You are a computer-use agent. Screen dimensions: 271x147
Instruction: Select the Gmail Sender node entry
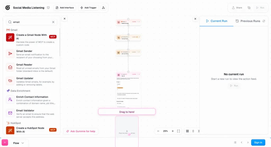click(31, 54)
